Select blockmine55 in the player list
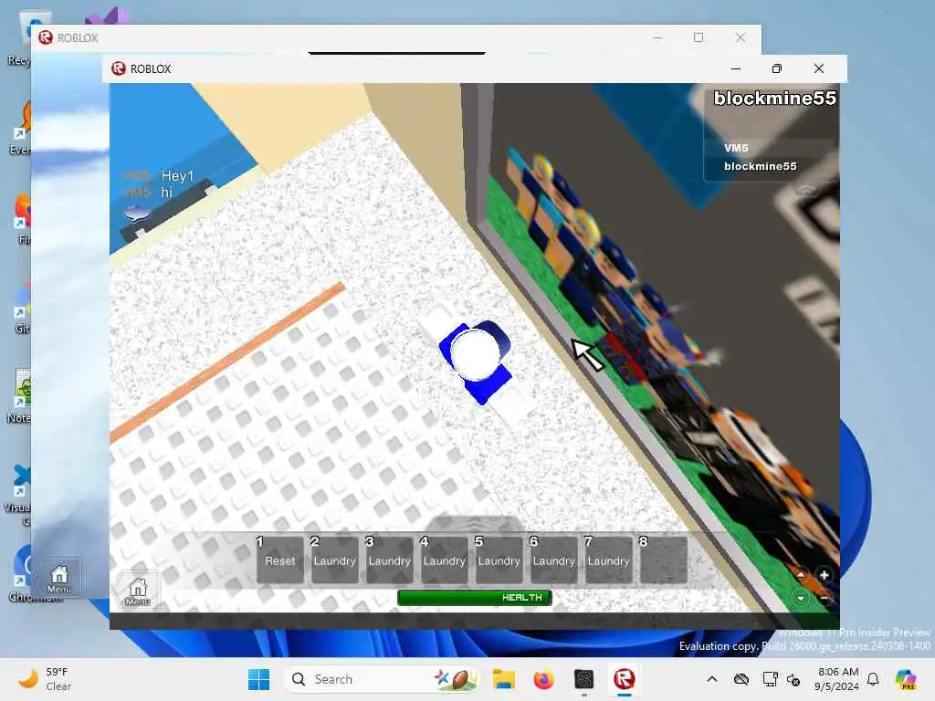Viewport: 935px width, 701px height. (x=761, y=166)
